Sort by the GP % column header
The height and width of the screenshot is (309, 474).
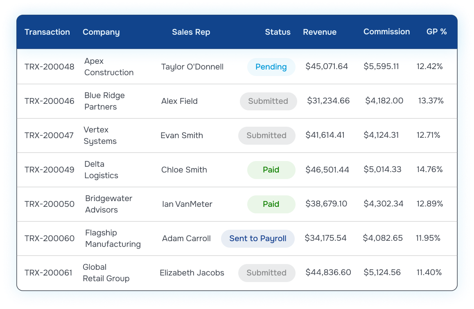tap(436, 32)
